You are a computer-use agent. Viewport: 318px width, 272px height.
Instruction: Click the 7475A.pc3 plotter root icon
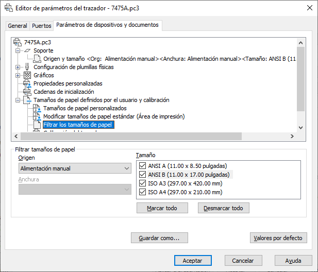coord(18,42)
